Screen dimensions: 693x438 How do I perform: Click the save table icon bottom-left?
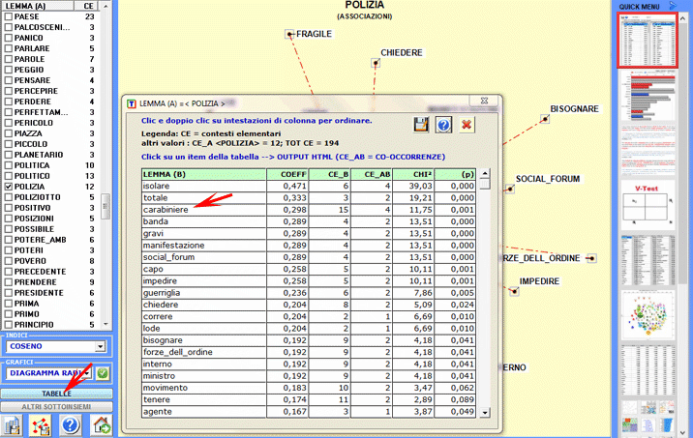pyautogui.click(x=13, y=425)
